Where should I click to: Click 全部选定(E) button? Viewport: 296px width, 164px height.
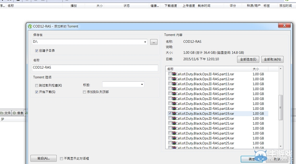click(248, 59)
